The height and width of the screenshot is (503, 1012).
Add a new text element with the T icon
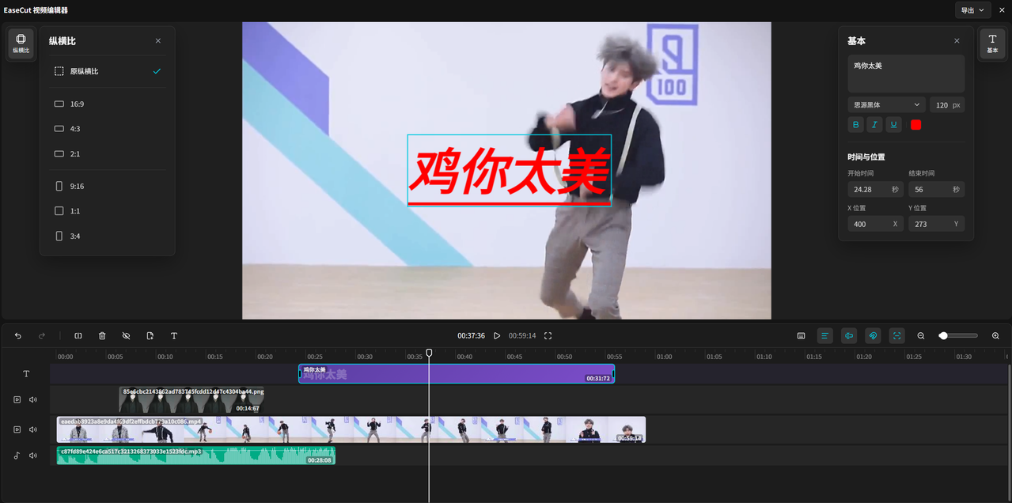174,336
